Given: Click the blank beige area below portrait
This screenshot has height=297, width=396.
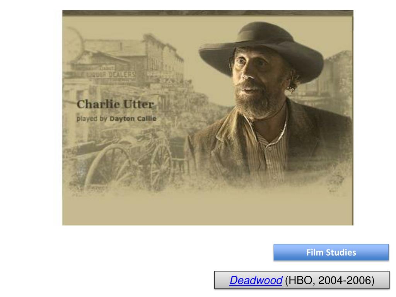Looking at the screenshot, I should (208, 210).
